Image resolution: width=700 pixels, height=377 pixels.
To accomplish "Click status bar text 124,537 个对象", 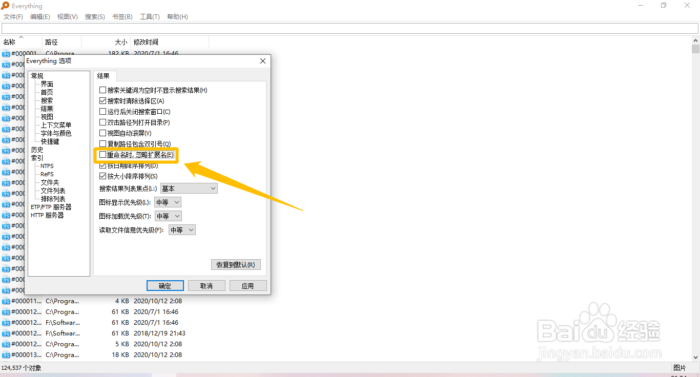I will tap(22, 368).
